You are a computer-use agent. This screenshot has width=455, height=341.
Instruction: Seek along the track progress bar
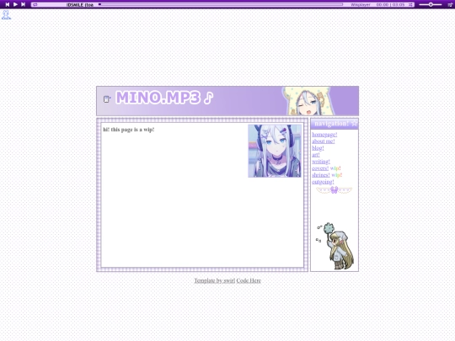[x=221, y=4]
